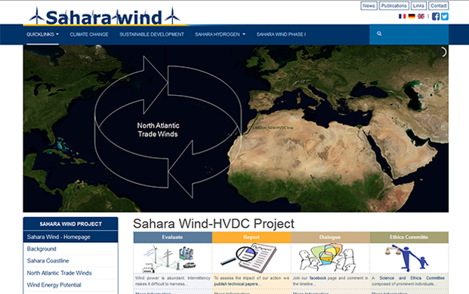The image size is (469, 294).
Task: Click the search magnifier icon
Action: click(x=379, y=34)
